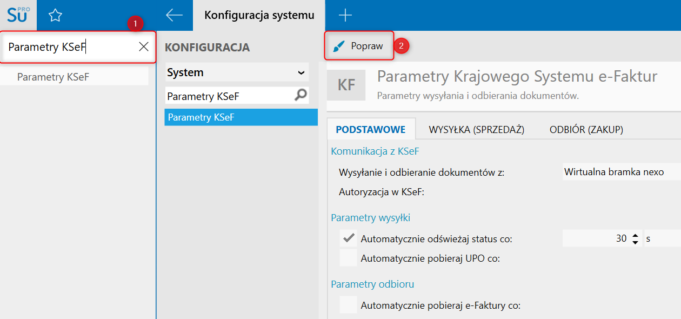Decrease refresh interval with down arrow

pos(635,242)
